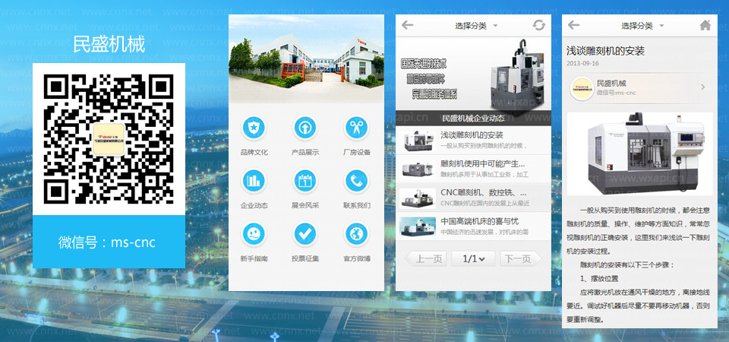Click the large engraving machine article image
This screenshot has height=342, width=729.
tap(639, 154)
